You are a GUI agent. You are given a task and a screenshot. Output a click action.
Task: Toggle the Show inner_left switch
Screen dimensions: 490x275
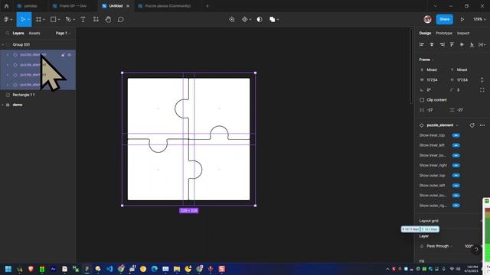coord(456,145)
